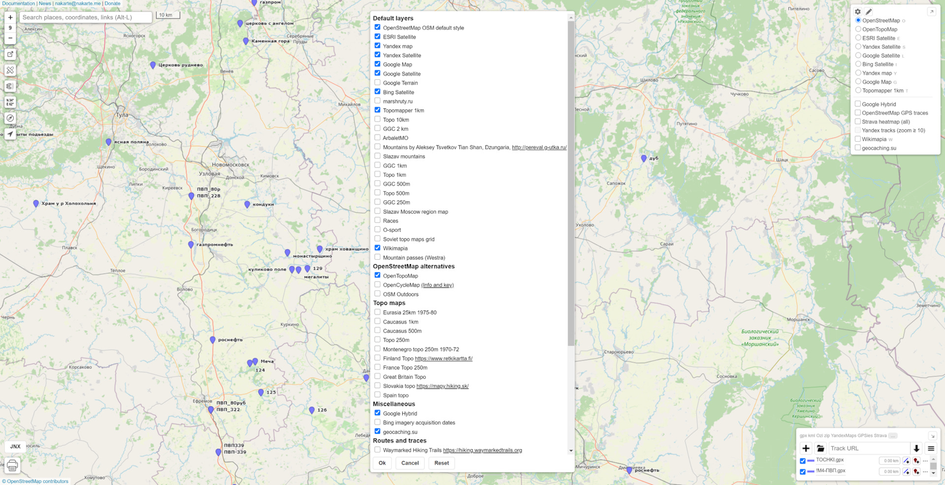Collapse the tracks panel arrow icon
The image size is (945, 485).
(932, 436)
